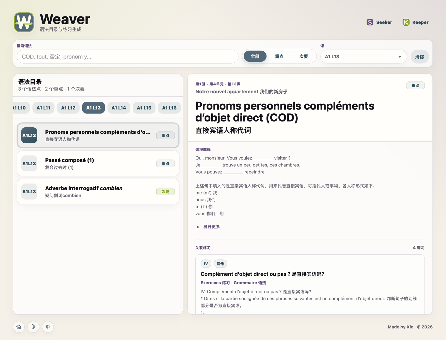Click the 'vous 你们, 您' line
Viewport: 446px width, 340px height.
[210, 214]
